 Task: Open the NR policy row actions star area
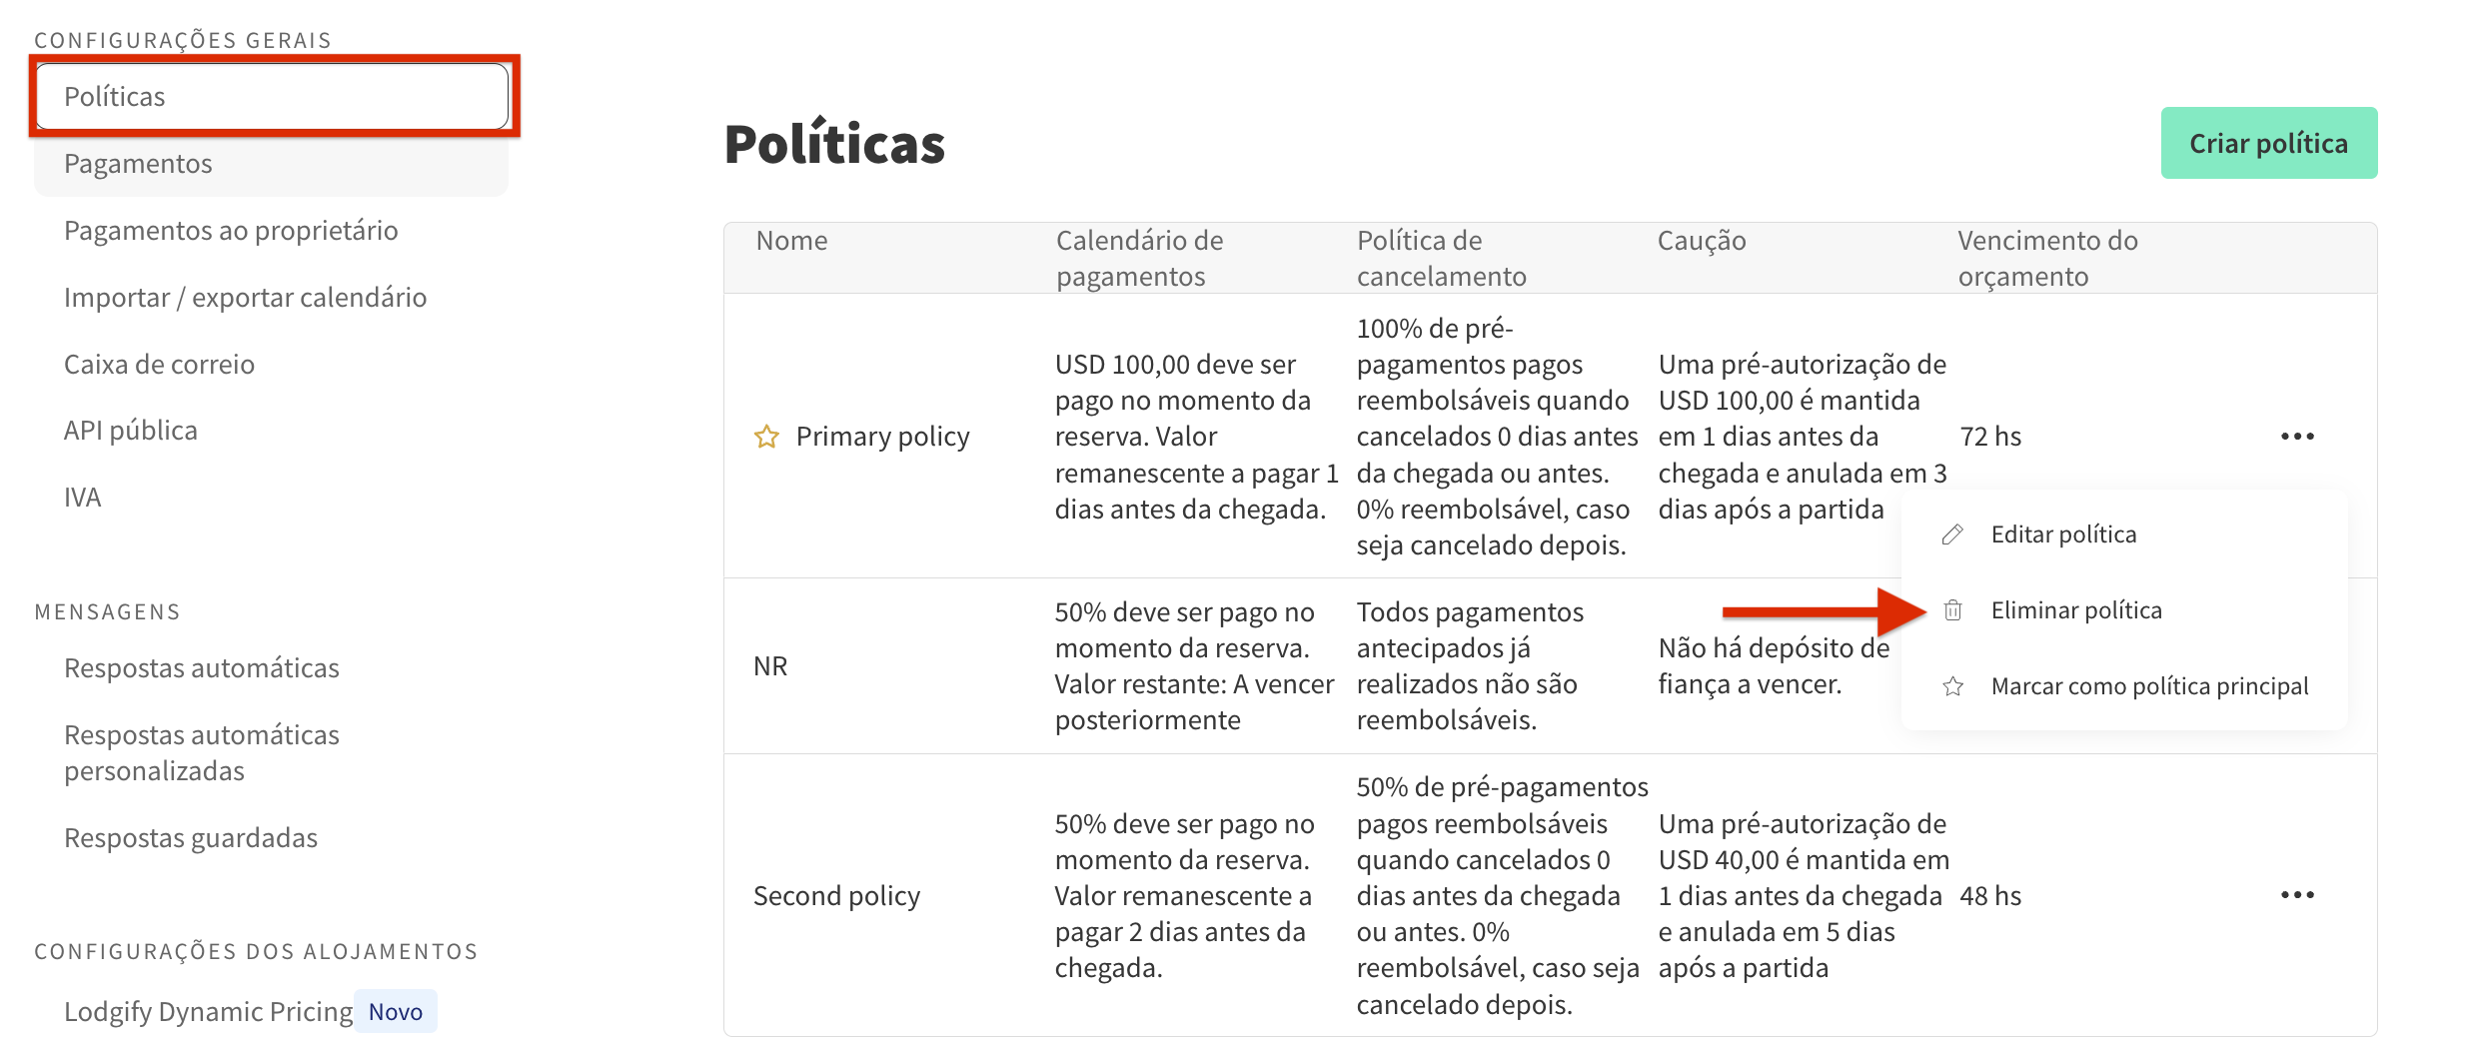765,664
